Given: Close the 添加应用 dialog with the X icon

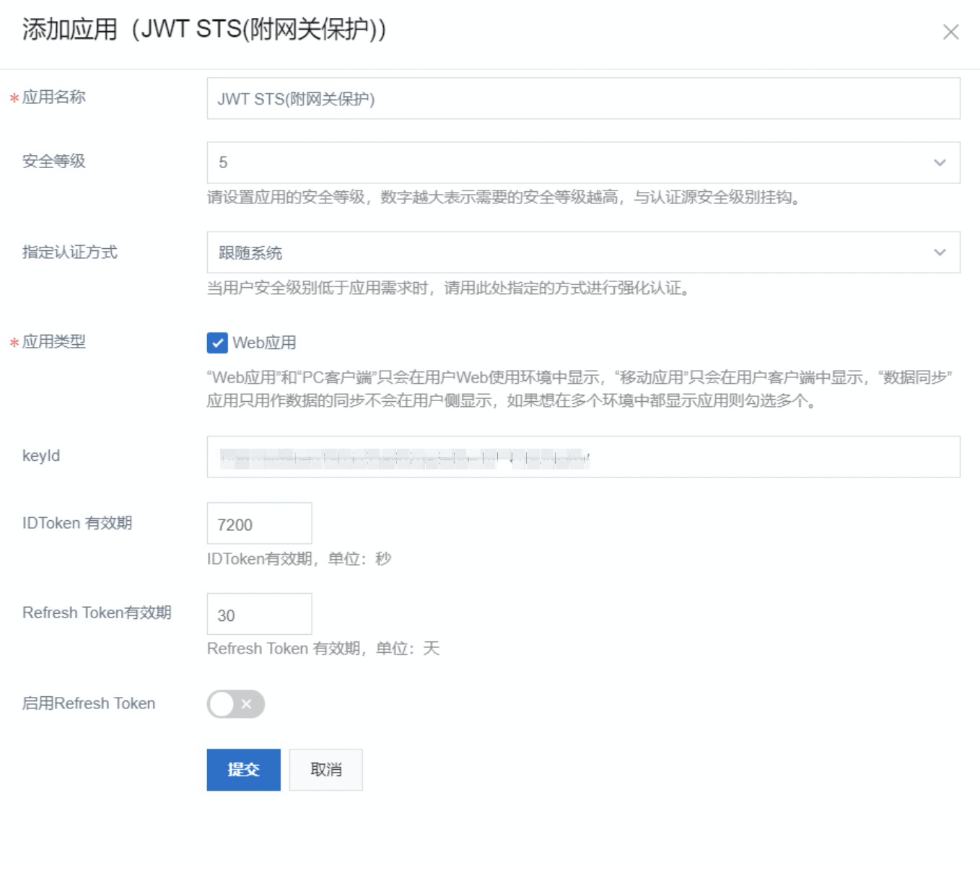Looking at the screenshot, I should click(950, 32).
